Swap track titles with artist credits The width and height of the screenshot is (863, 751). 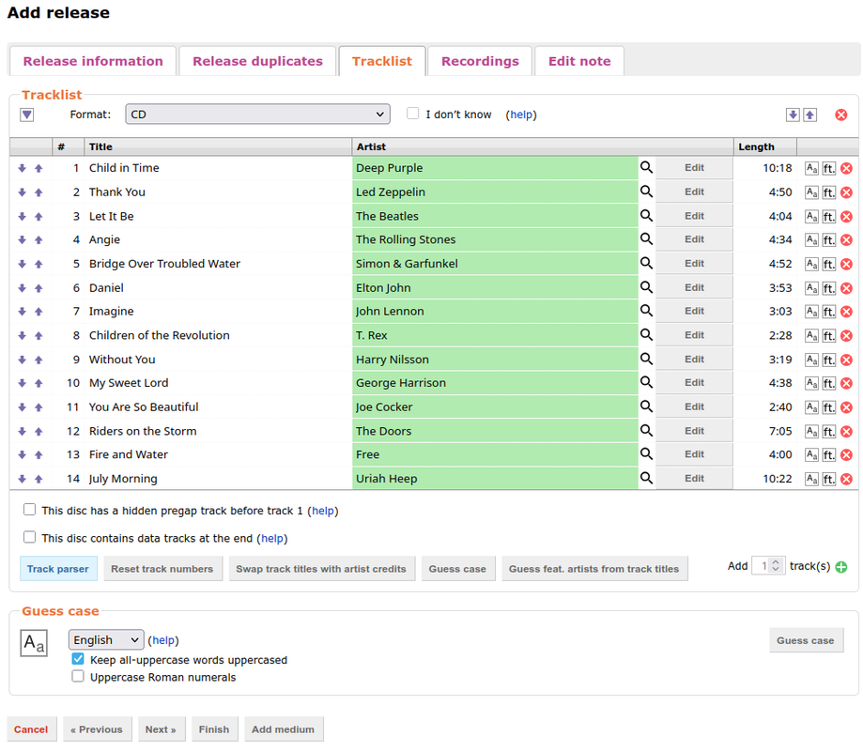321,569
